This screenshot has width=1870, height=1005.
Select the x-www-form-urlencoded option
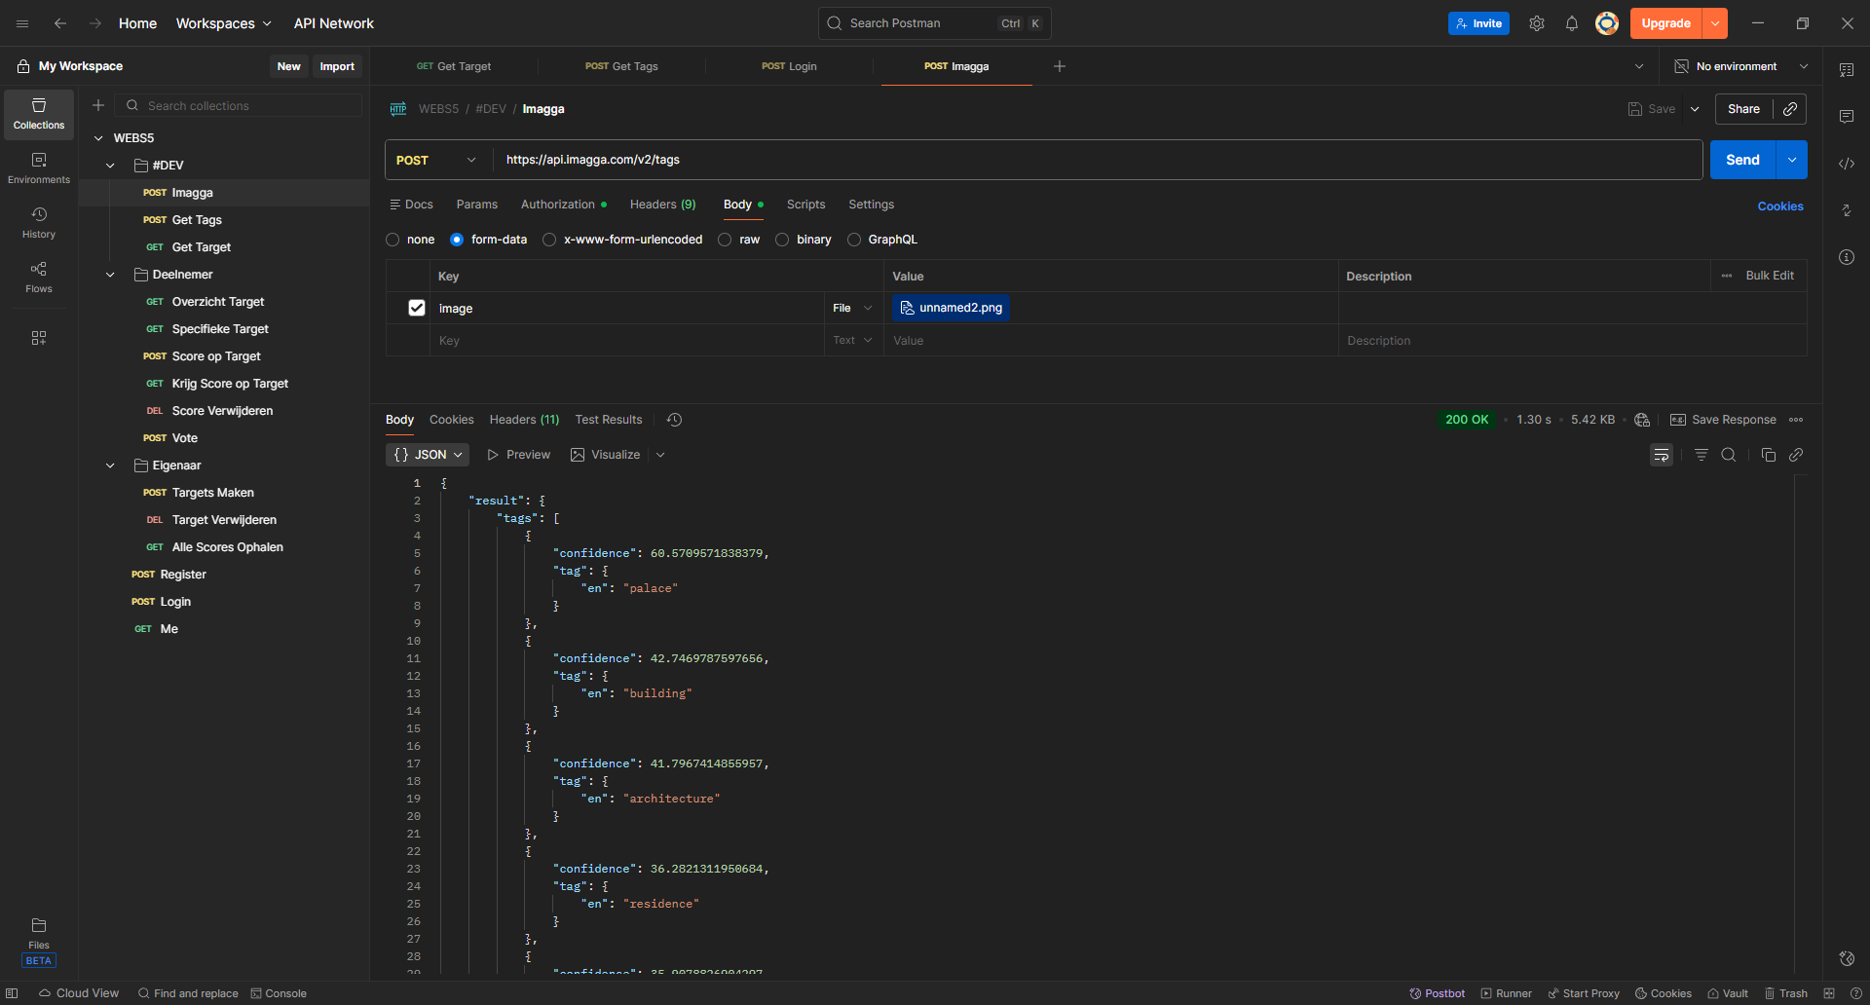click(x=549, y=240)
